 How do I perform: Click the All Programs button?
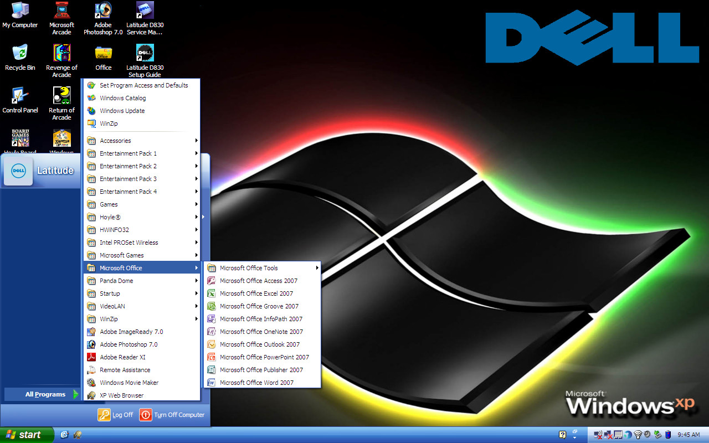(42, 394)
